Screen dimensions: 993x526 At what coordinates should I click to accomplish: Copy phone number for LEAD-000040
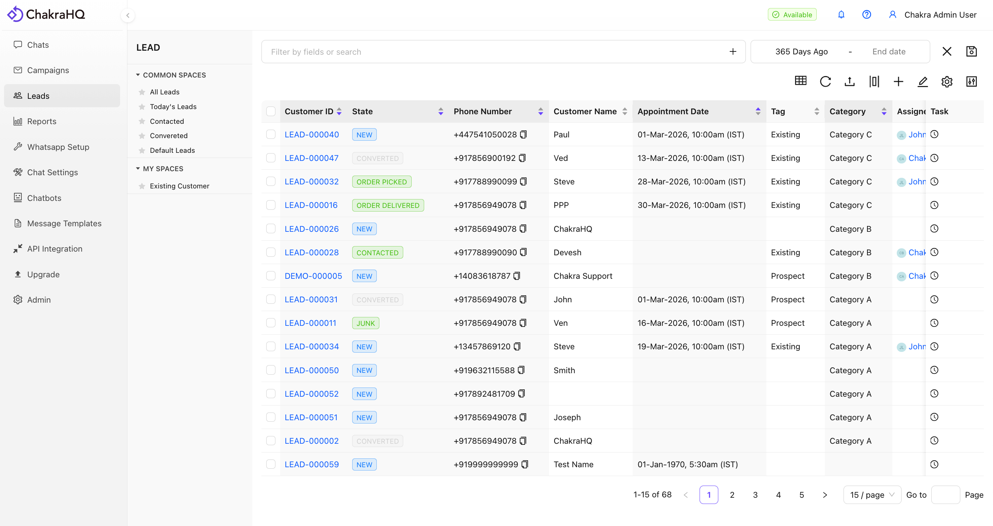(x=523, y=134)
